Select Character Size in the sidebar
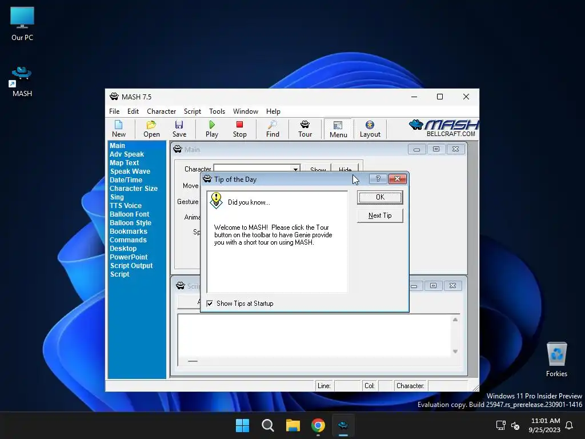The width and height of the screenshot is (585, 439). (134, 189)
